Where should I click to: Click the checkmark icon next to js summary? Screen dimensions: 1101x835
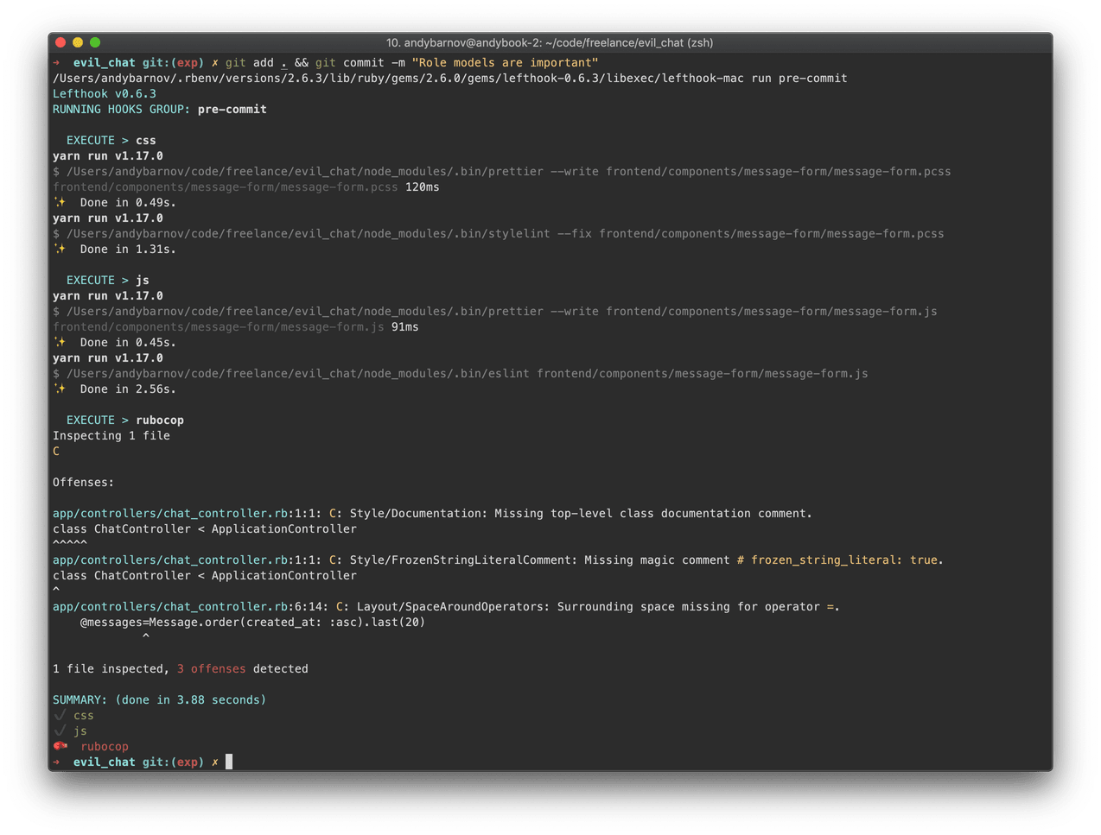(60, 731)
